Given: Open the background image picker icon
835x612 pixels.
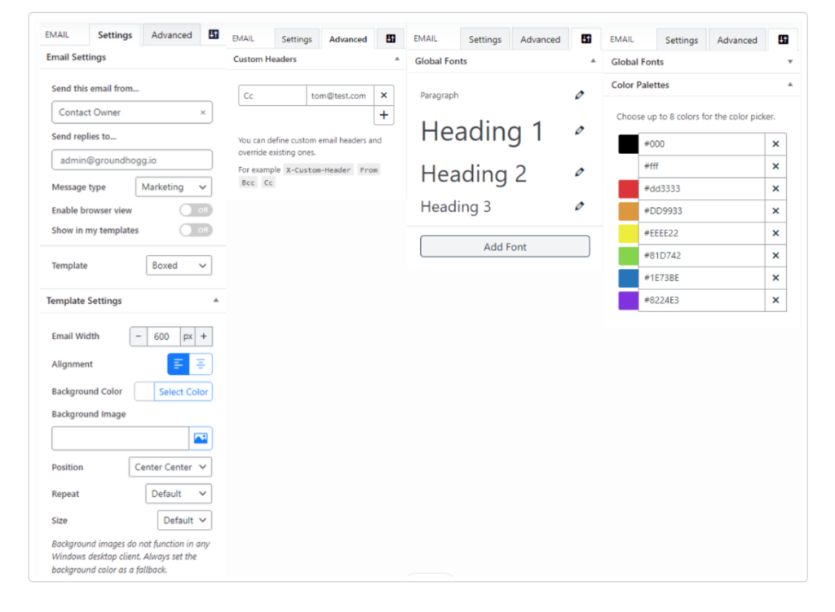Looking at the screenshot, I should pyautogui.click(x=201, y=438).
